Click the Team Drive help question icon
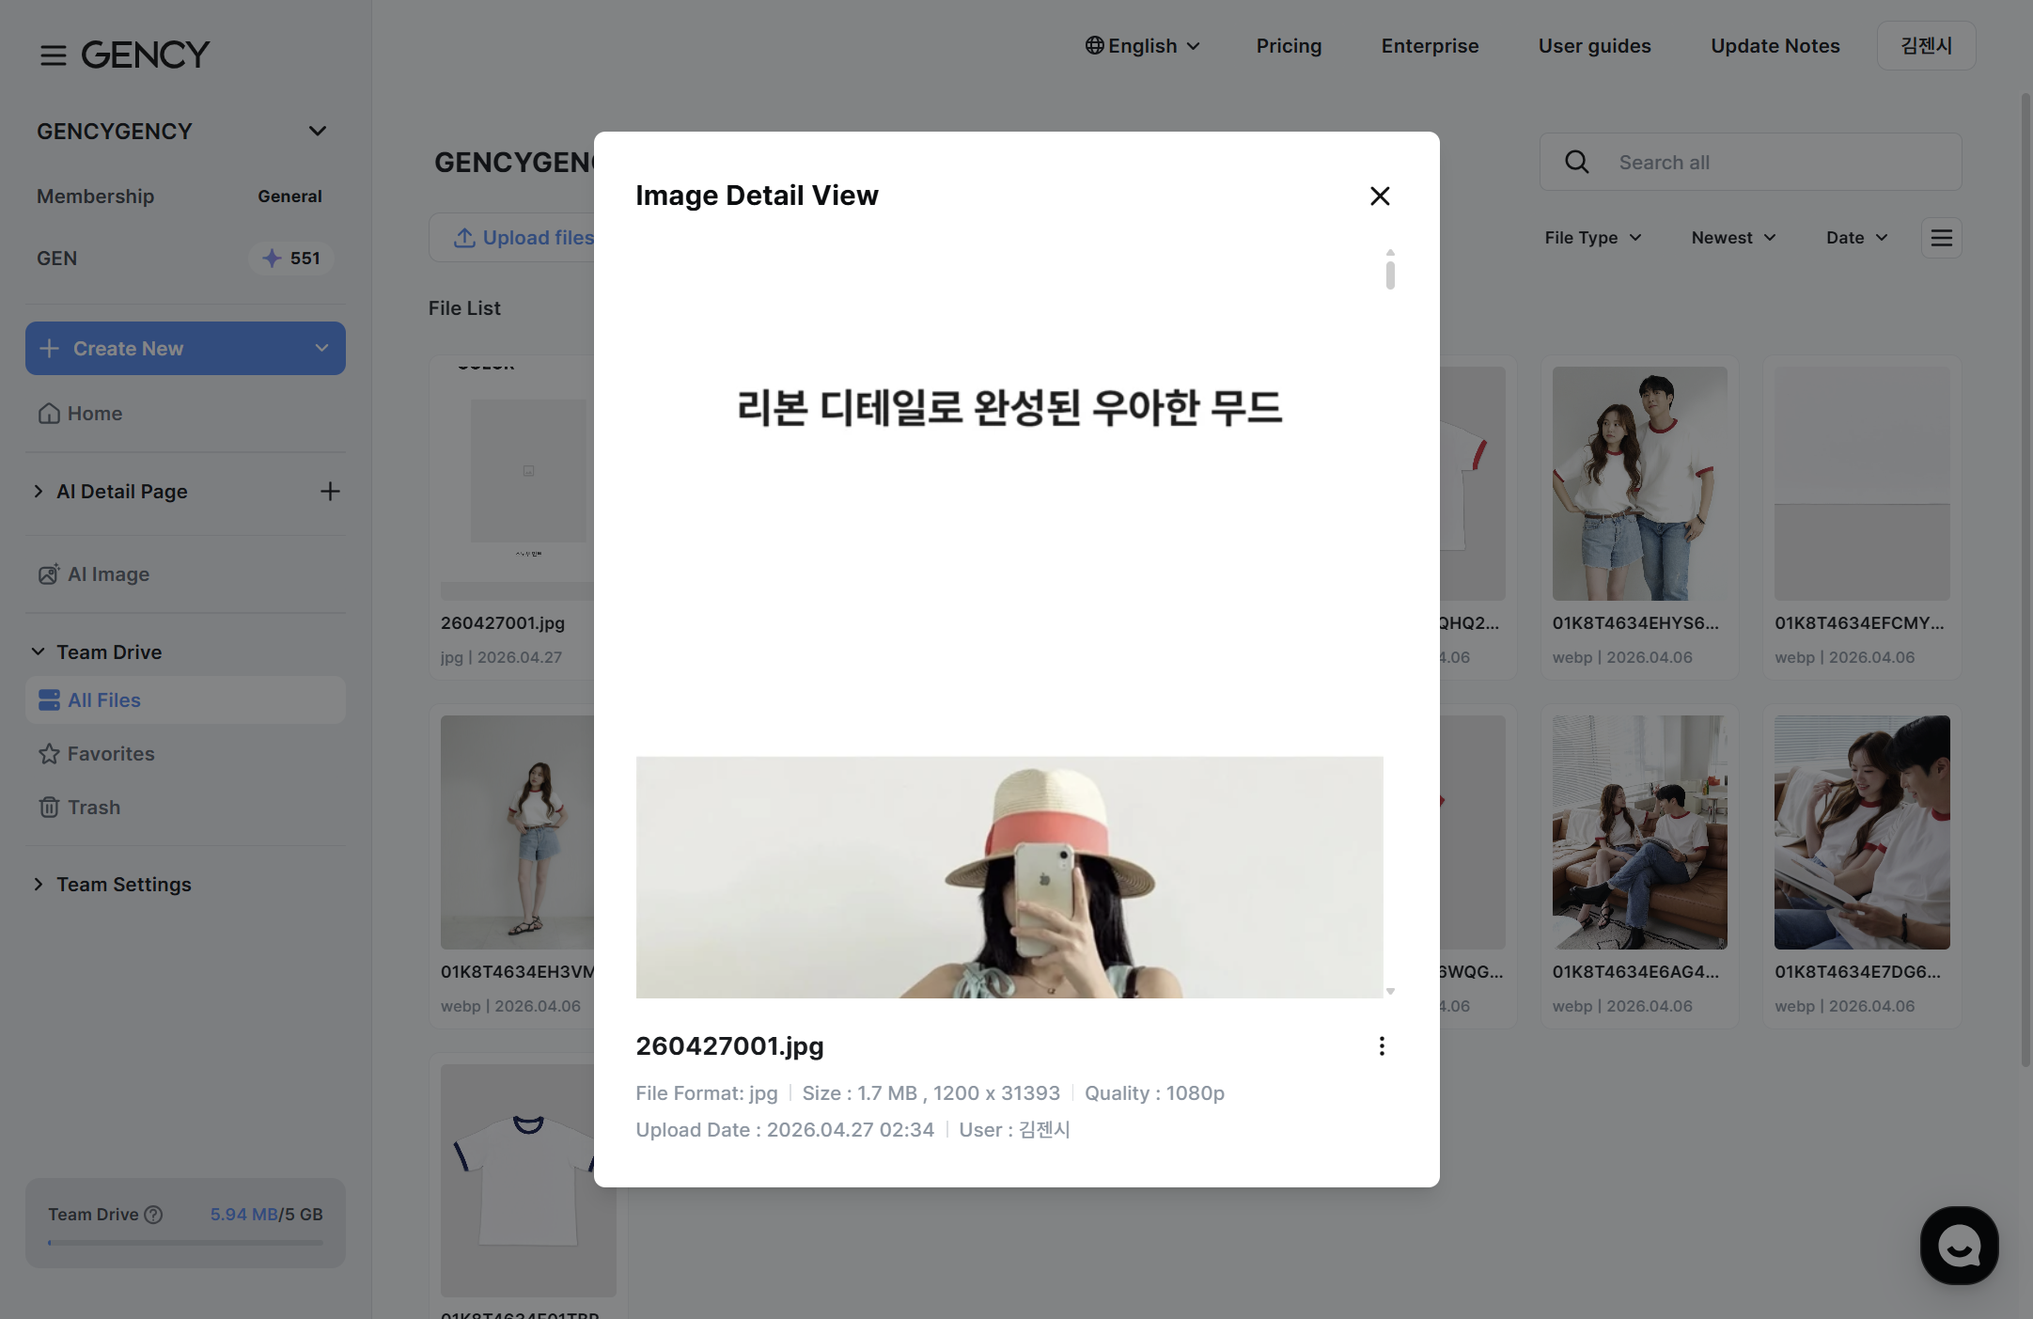 tap(153, 1215)
